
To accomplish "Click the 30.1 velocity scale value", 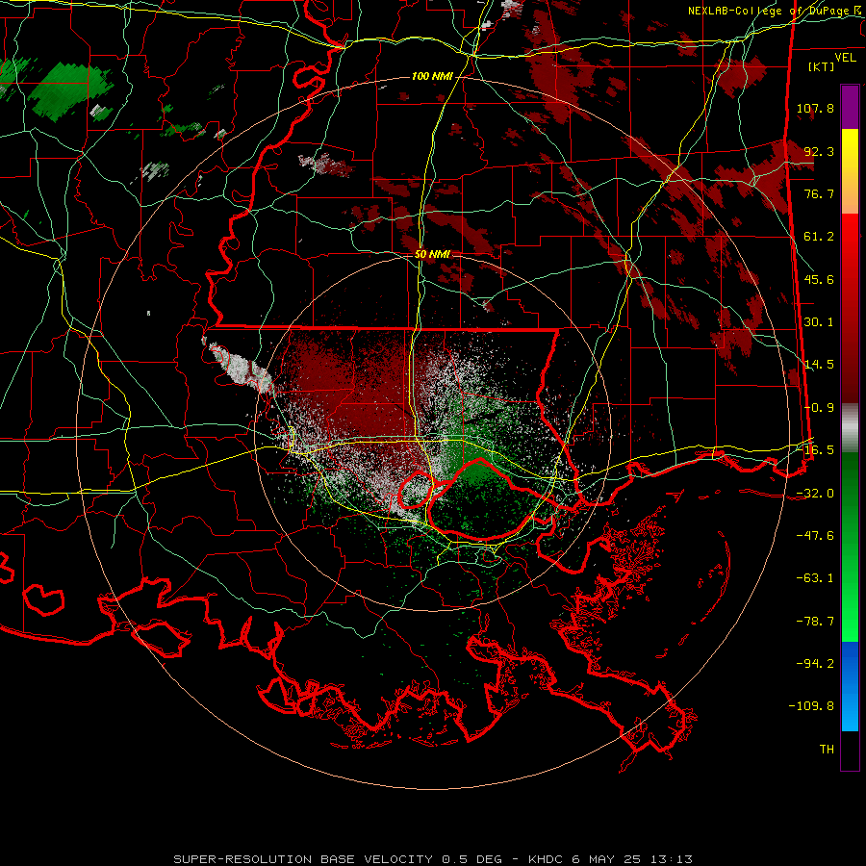I will tap(819, 322).
